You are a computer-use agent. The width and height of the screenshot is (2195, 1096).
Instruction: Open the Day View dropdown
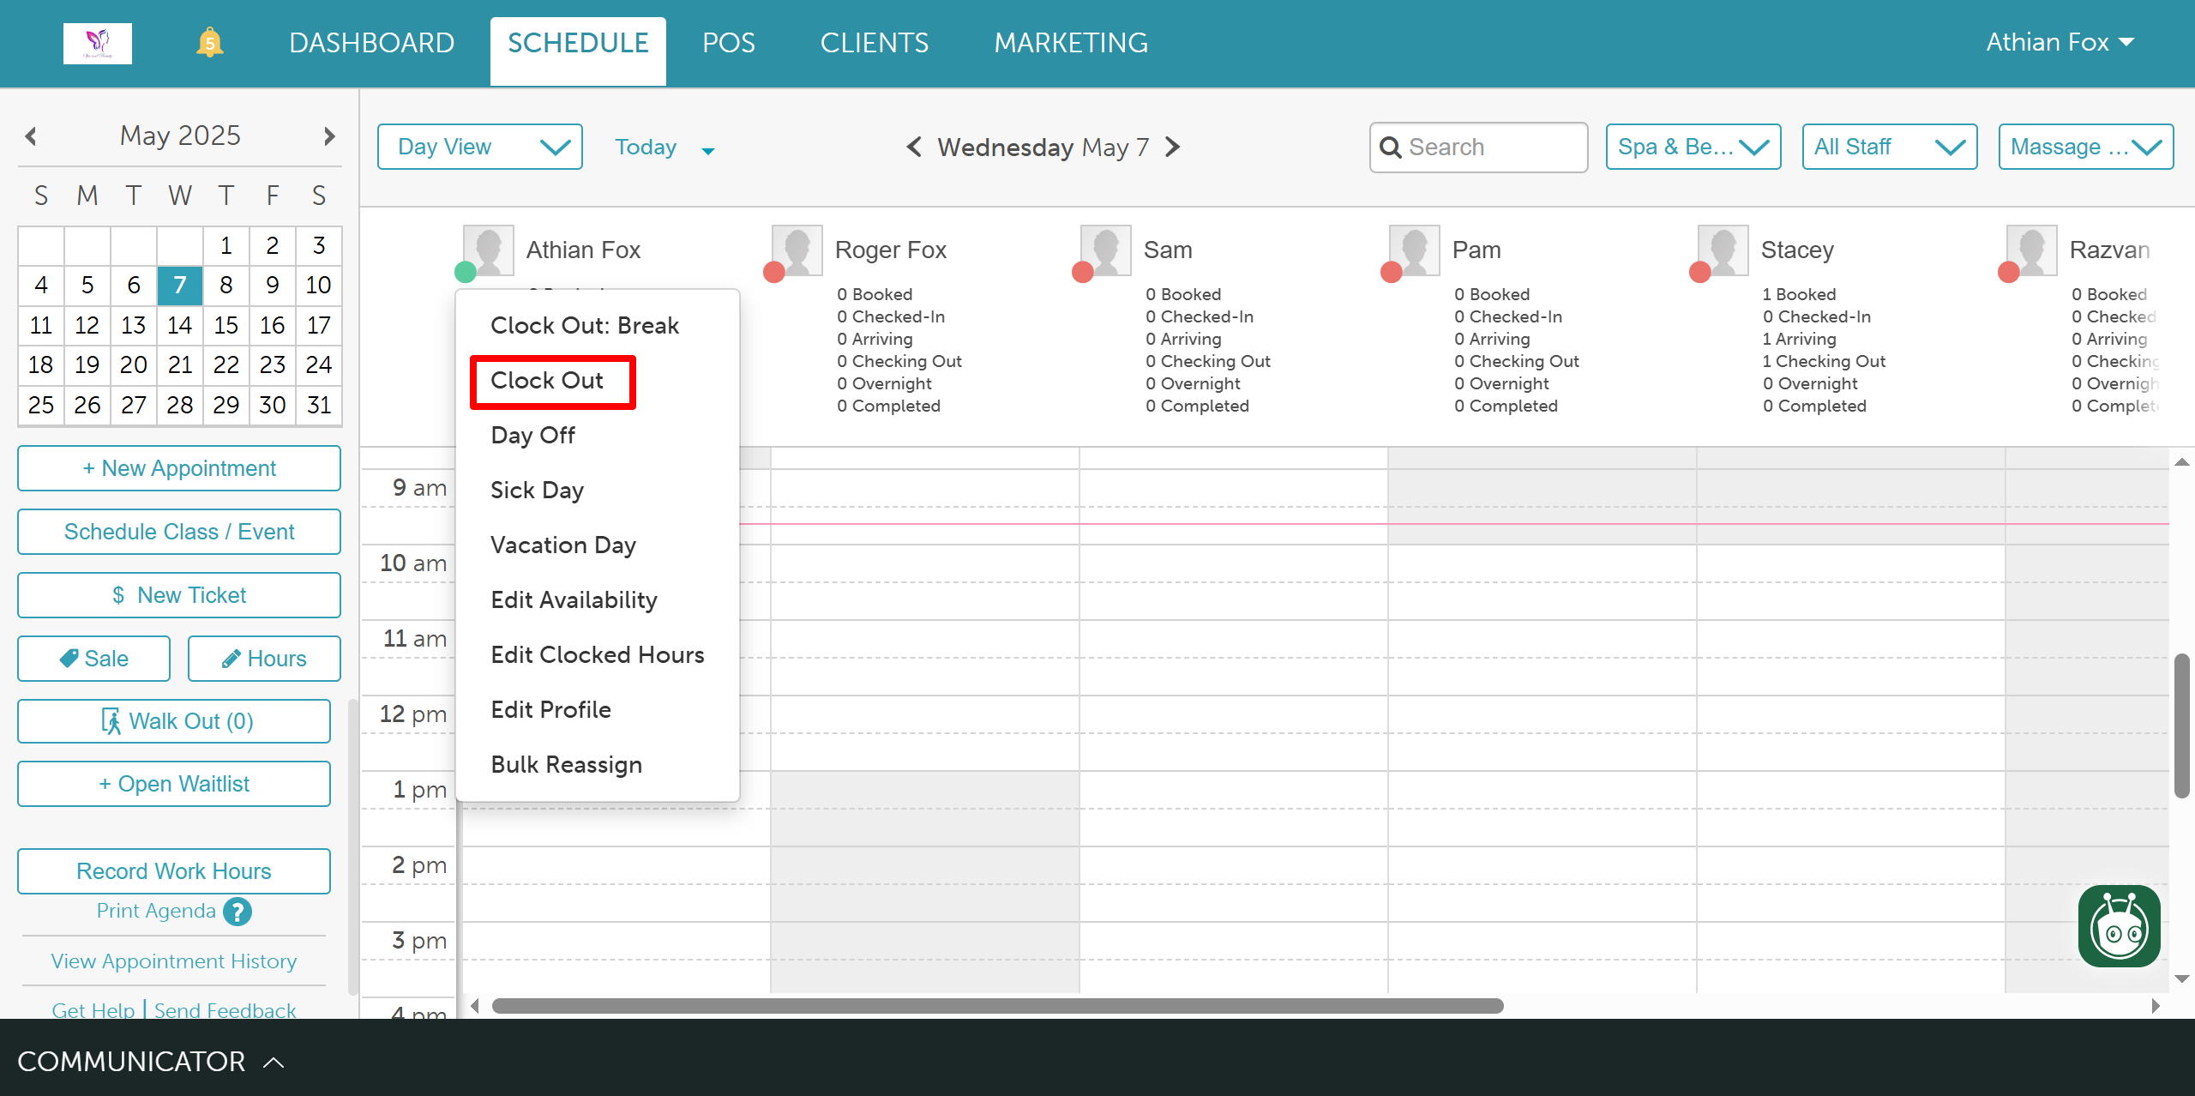(x=480, y=148)
